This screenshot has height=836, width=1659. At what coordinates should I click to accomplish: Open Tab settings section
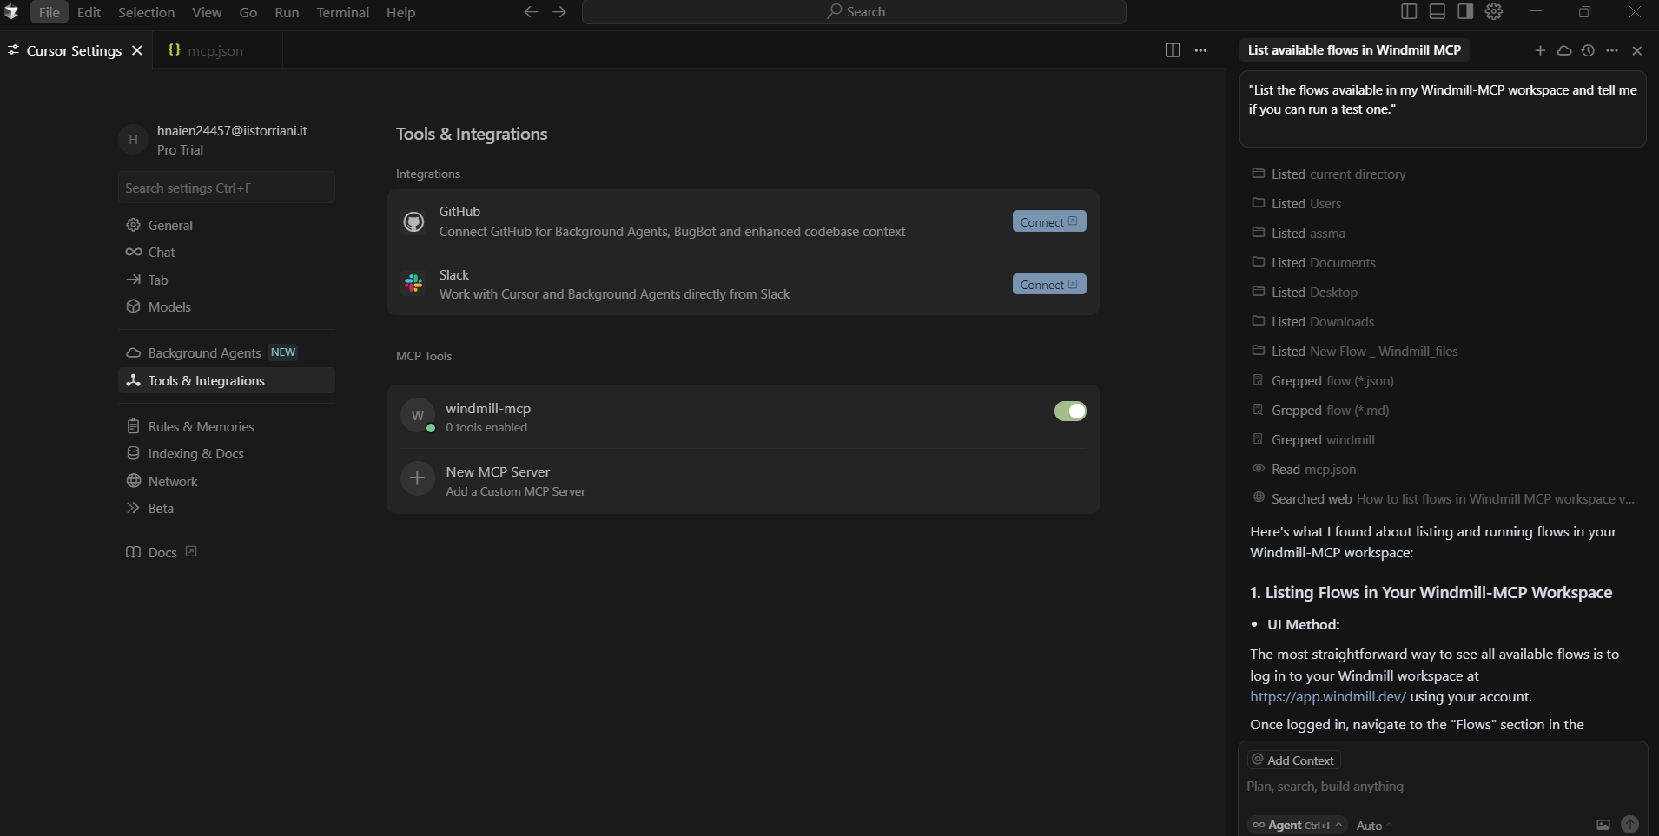coord(227,280)
